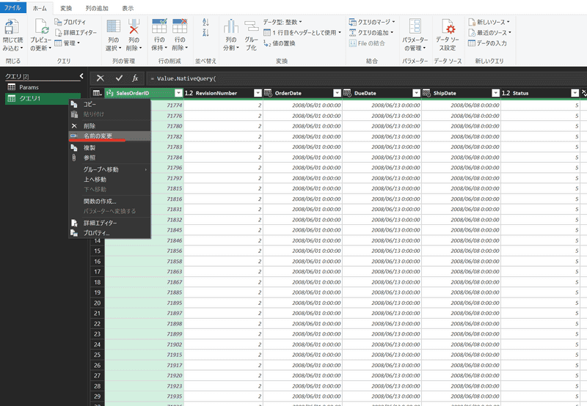Select 名前の変更 in the context menu
The width and height of the screenshot is (587, 406).
tap(99, 136)
